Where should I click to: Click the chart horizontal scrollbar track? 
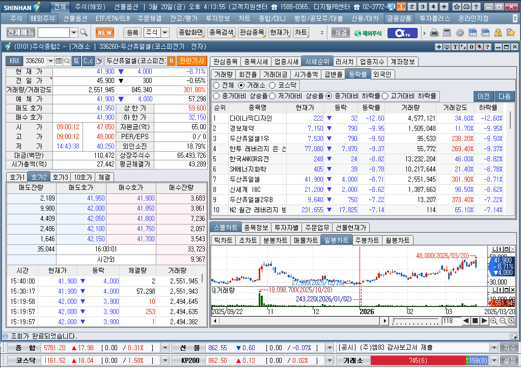click(299, 321)
